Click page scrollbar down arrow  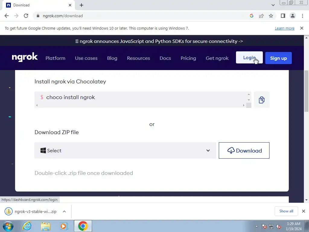[x=307, y=200]
